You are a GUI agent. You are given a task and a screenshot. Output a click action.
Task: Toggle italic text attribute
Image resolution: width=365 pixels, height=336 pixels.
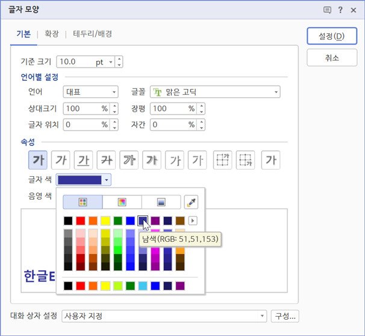tap(60, 160)
